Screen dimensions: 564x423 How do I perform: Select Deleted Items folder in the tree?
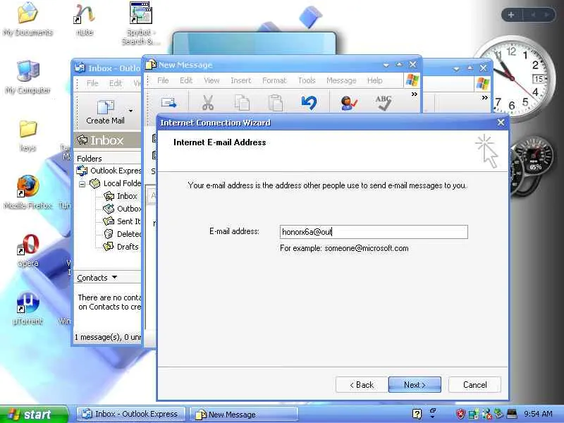pyautogui.click(x=122, y=234)
